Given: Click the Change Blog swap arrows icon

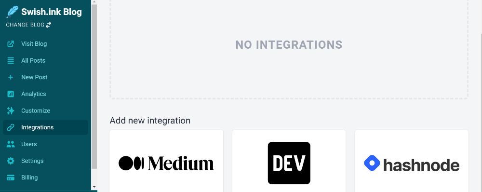Looking at the screenshot, I should coord(49,25).
